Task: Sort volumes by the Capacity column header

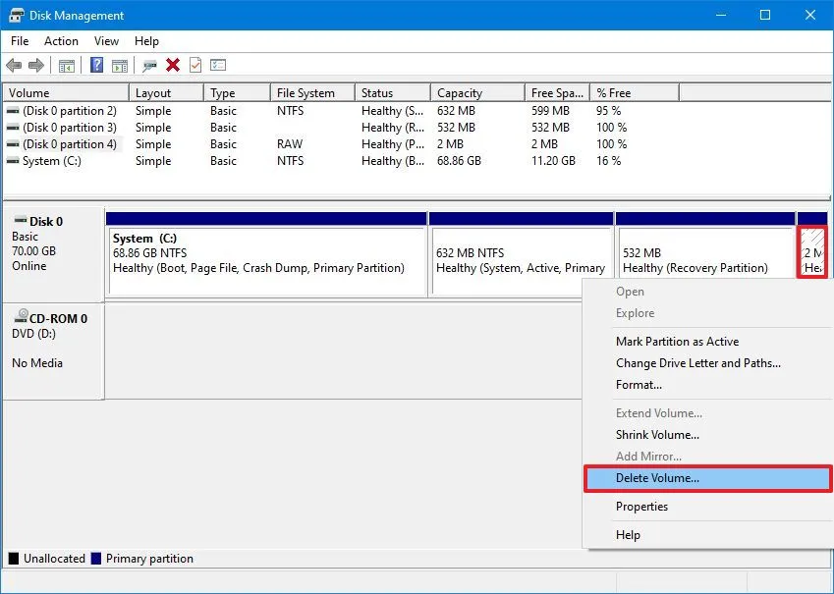Action: click(x=462, y=91)
